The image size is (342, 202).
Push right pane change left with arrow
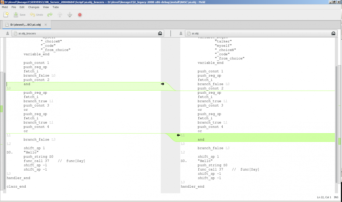(178, 135)
